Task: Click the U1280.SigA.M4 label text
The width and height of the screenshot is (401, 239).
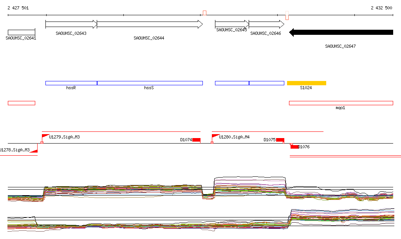Action: [234, 137]
